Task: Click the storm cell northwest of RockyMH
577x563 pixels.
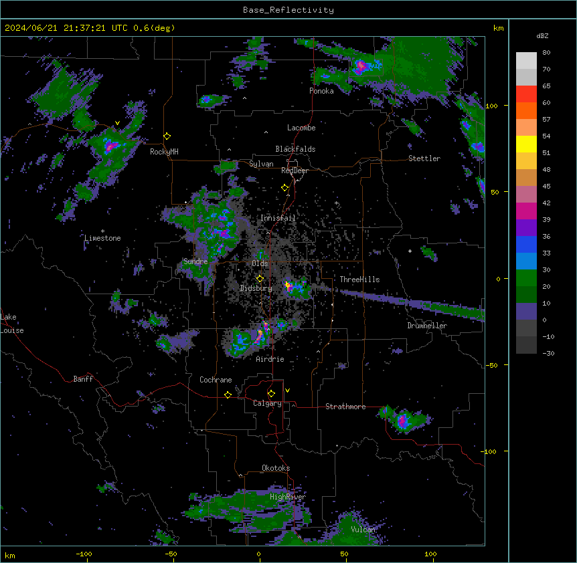Action: (x=110, y=146)
